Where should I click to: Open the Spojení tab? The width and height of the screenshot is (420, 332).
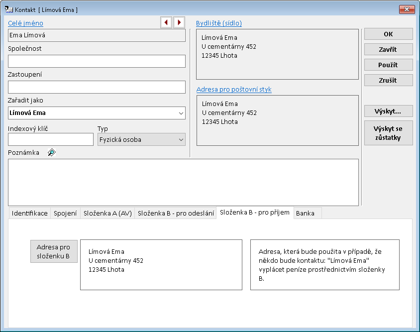click(x=65, y=213)
